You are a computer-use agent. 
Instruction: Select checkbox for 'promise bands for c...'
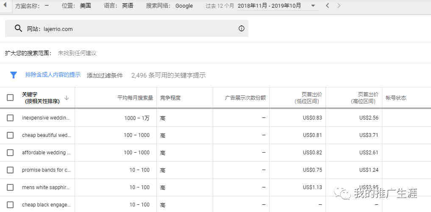pos(10,170)
